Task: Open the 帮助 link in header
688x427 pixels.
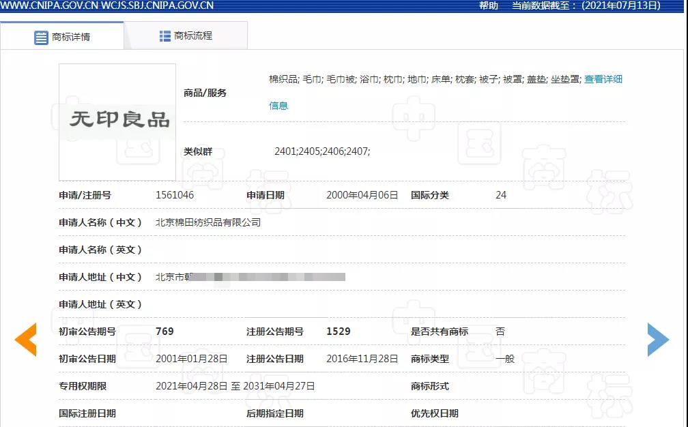Action: coord(489,5)
